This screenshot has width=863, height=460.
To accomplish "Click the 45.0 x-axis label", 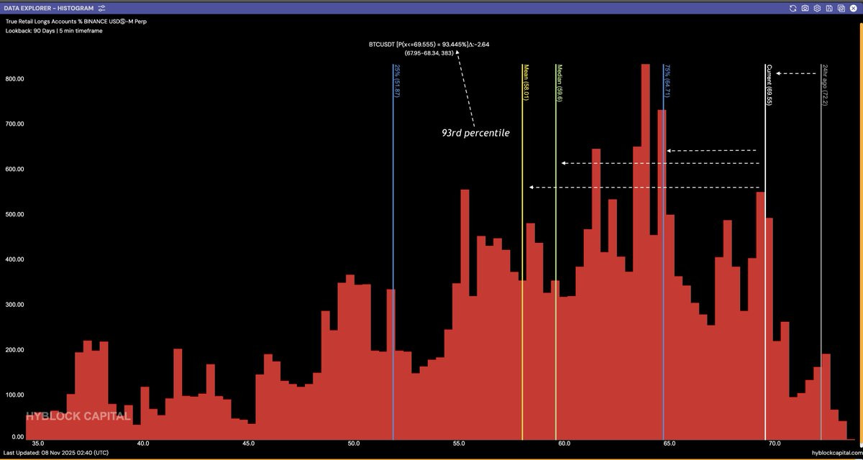I will click(x=248, y=444).
